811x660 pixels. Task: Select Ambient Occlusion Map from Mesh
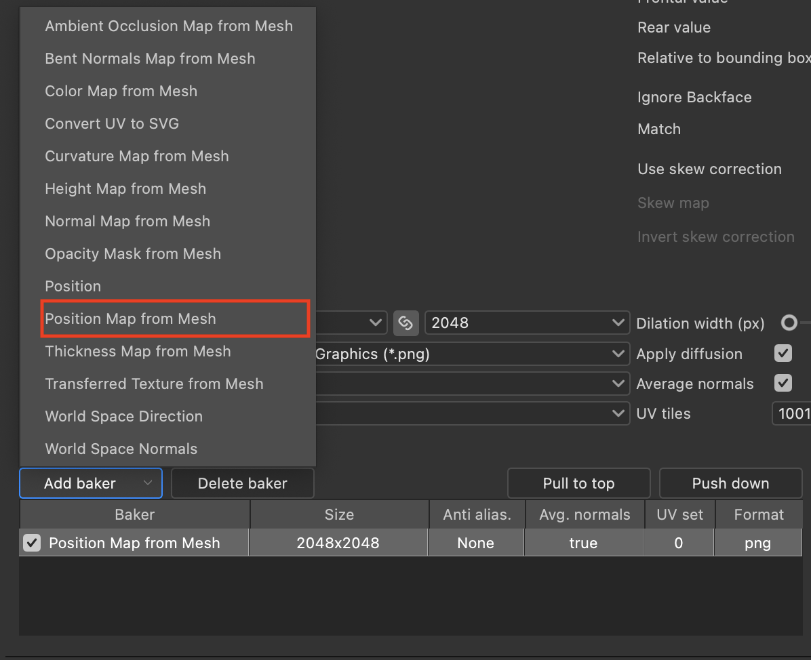[168, 26]
